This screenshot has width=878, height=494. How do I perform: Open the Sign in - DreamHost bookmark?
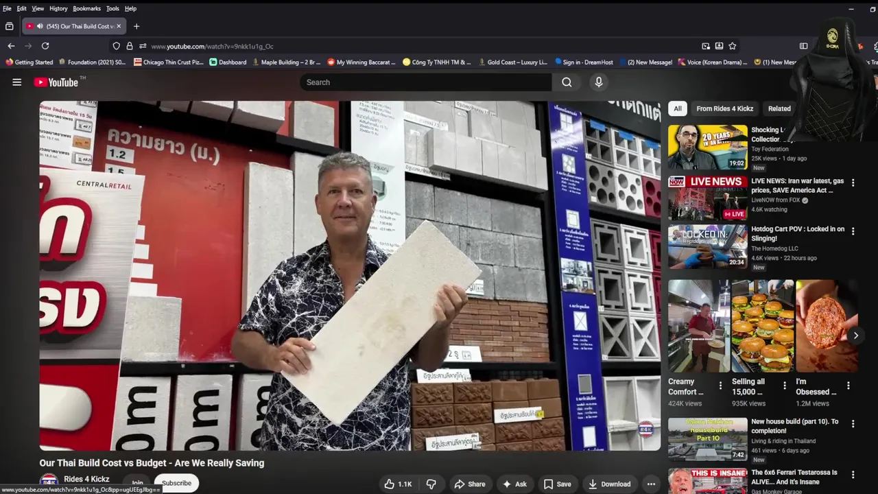[584, 62]
